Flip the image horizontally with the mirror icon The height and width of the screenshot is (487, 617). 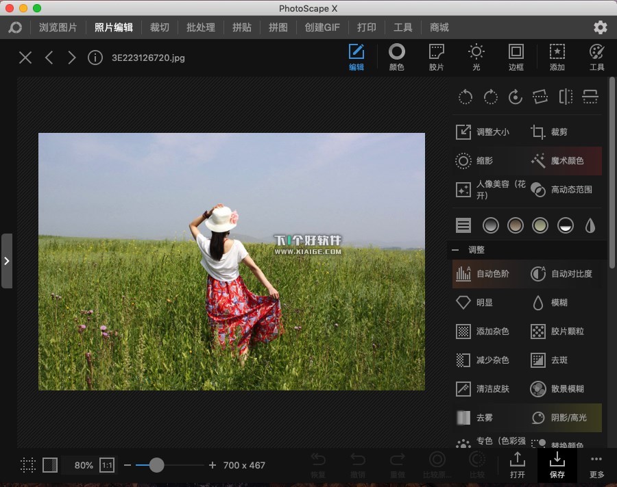pos(566,97)
